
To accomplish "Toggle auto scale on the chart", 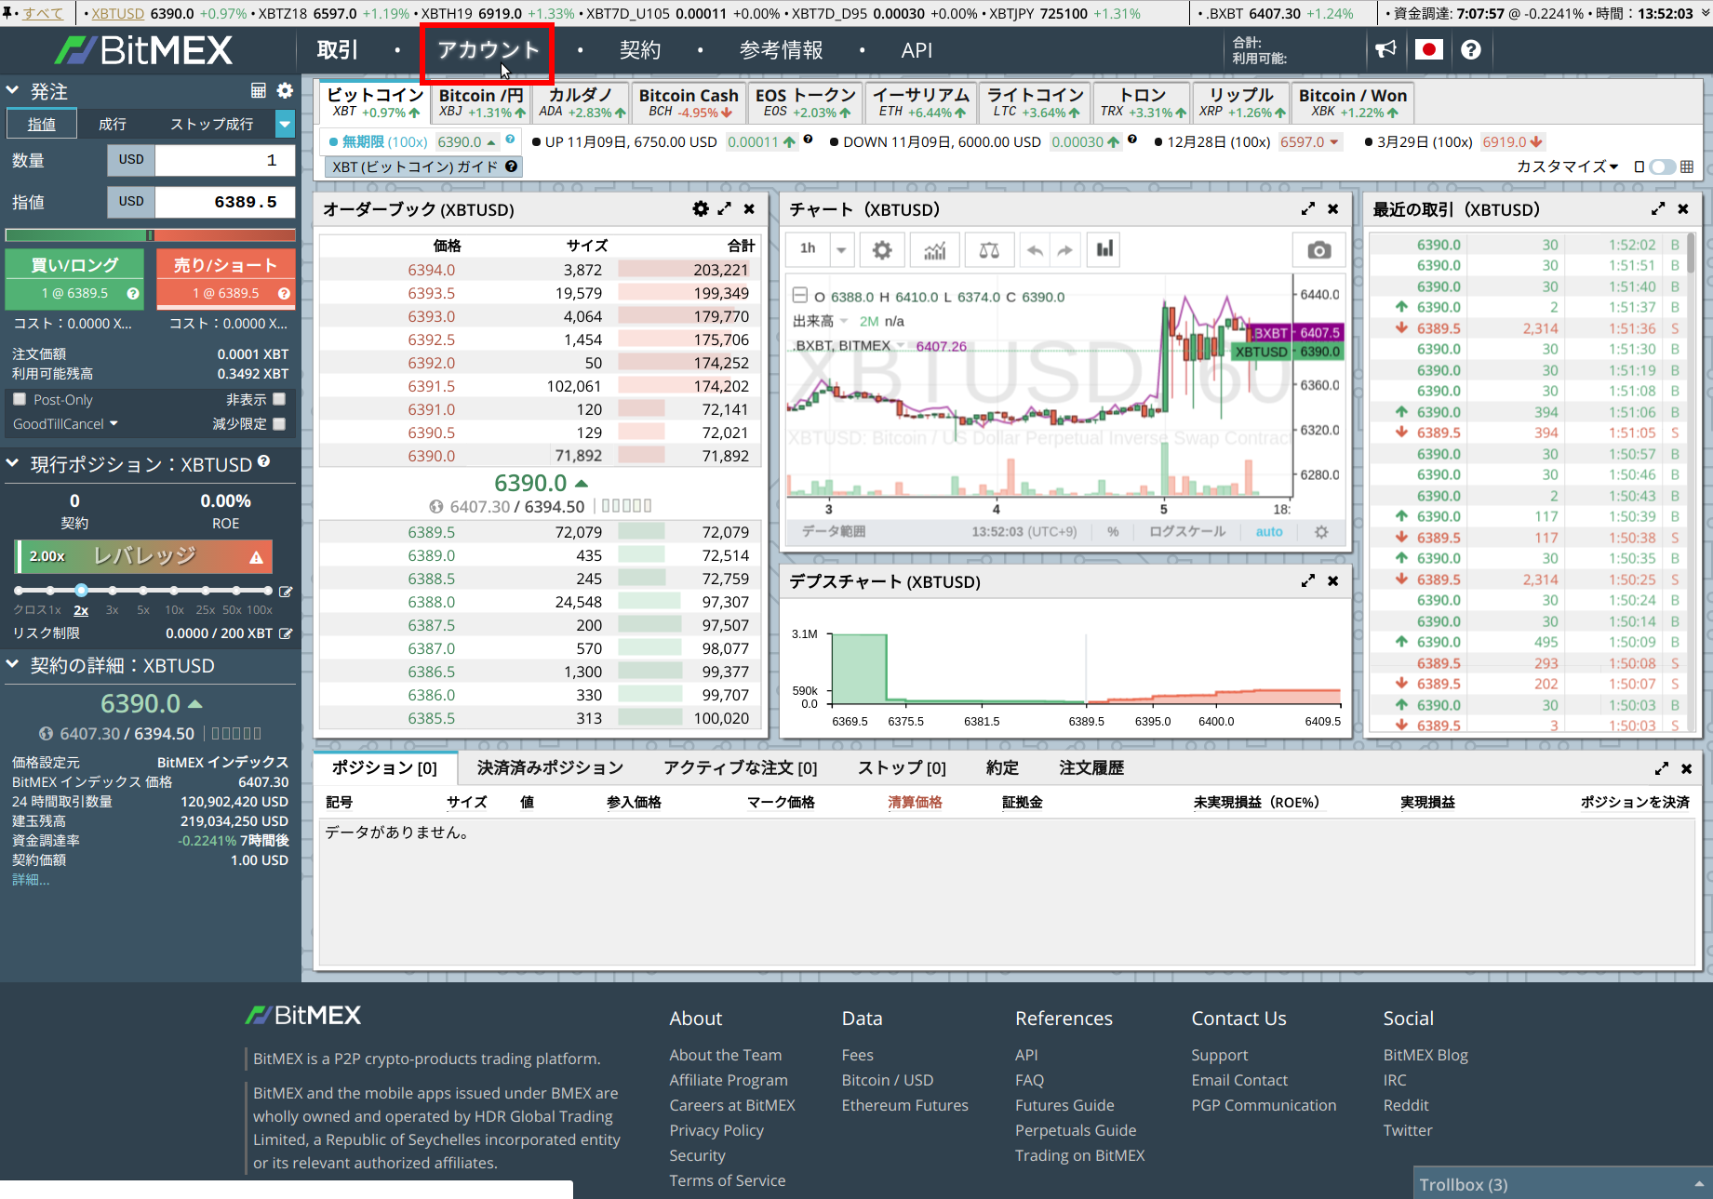I will pos(1269,532).
